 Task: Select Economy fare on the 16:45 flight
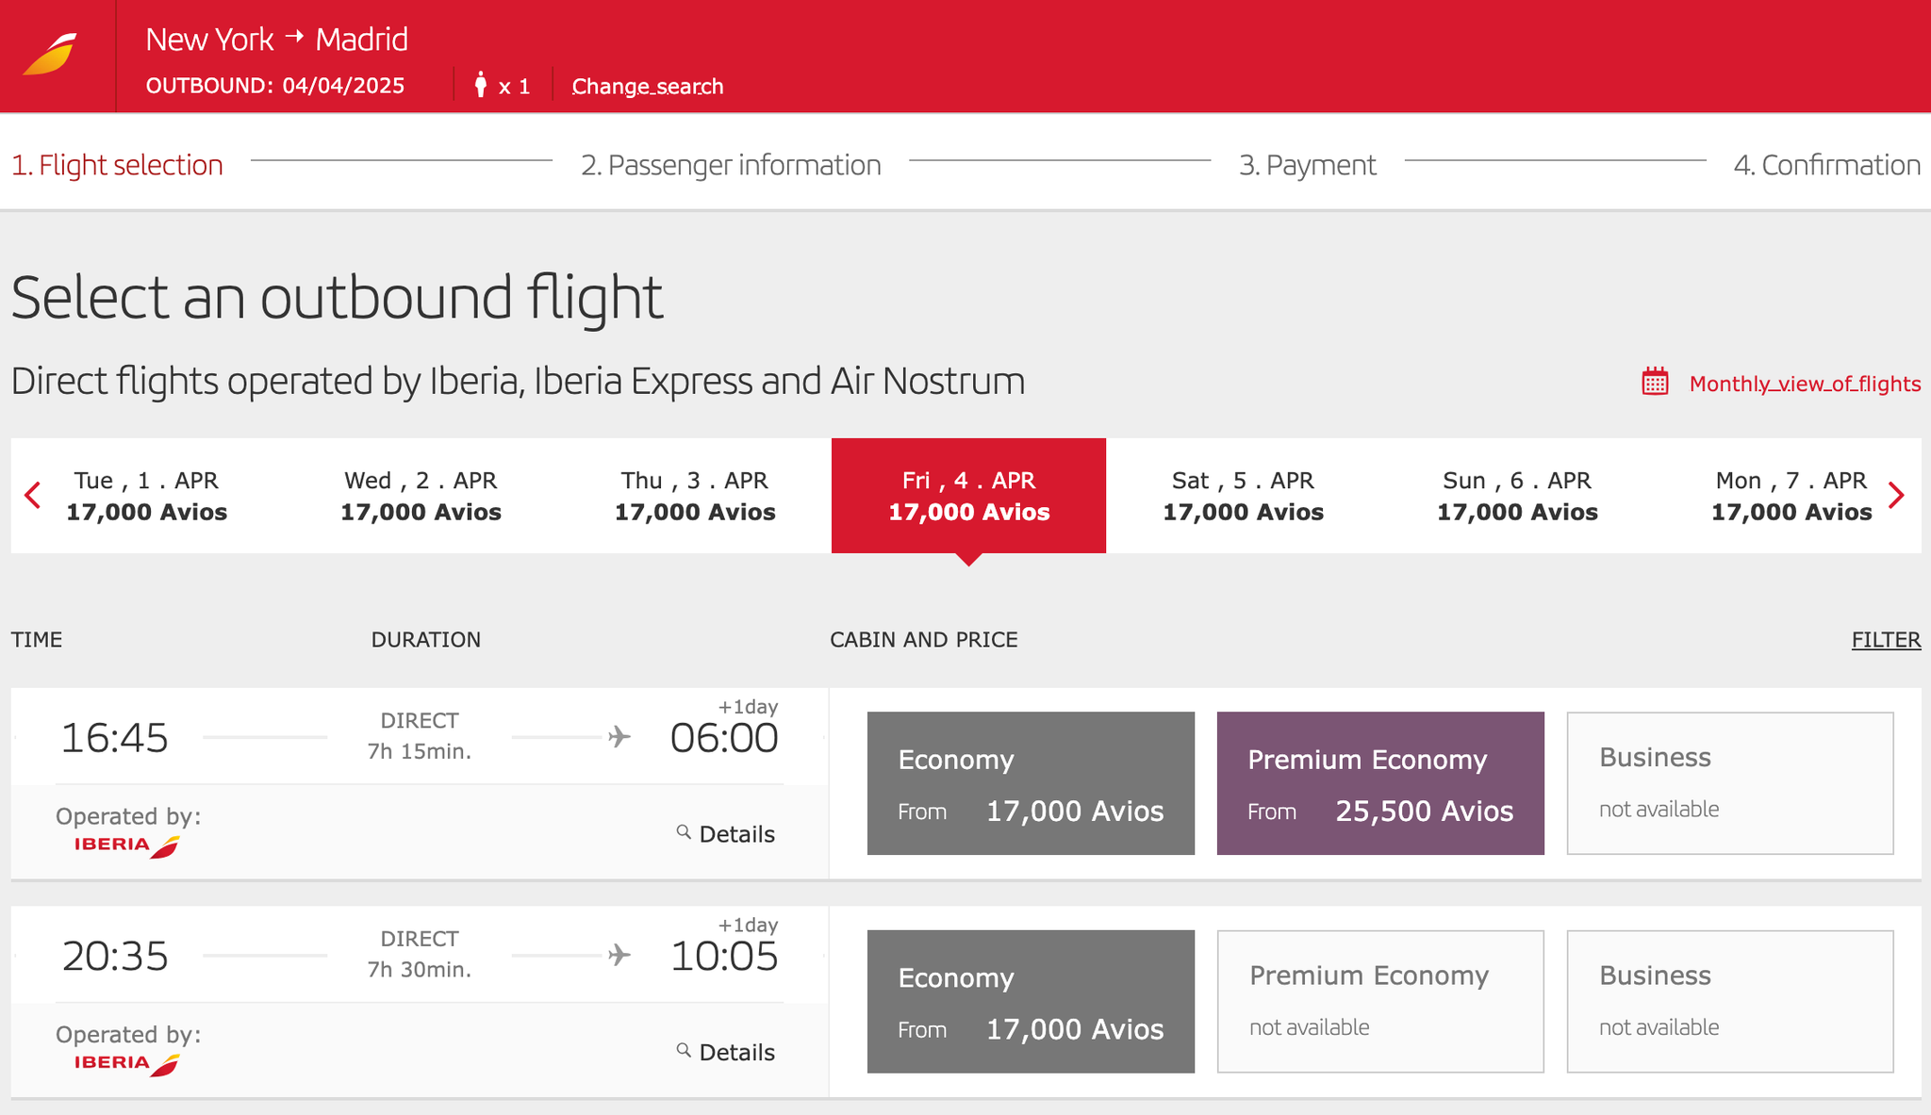pos(1030,782)
